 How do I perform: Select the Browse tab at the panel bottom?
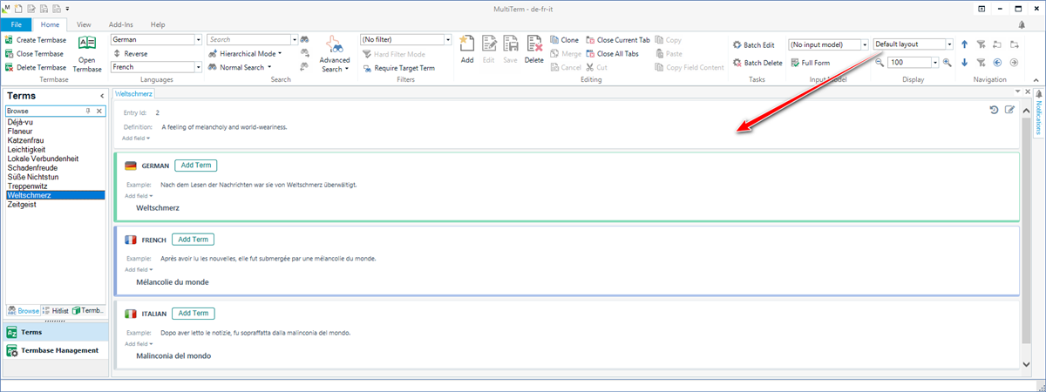[25, 310]
